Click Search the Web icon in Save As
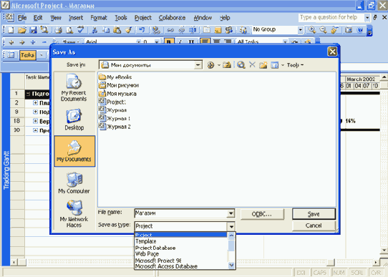Screen dimensions: 388x277 (x=241, y=65)
